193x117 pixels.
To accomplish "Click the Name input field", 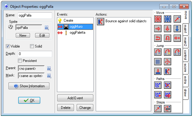I will tap(35, 16).
